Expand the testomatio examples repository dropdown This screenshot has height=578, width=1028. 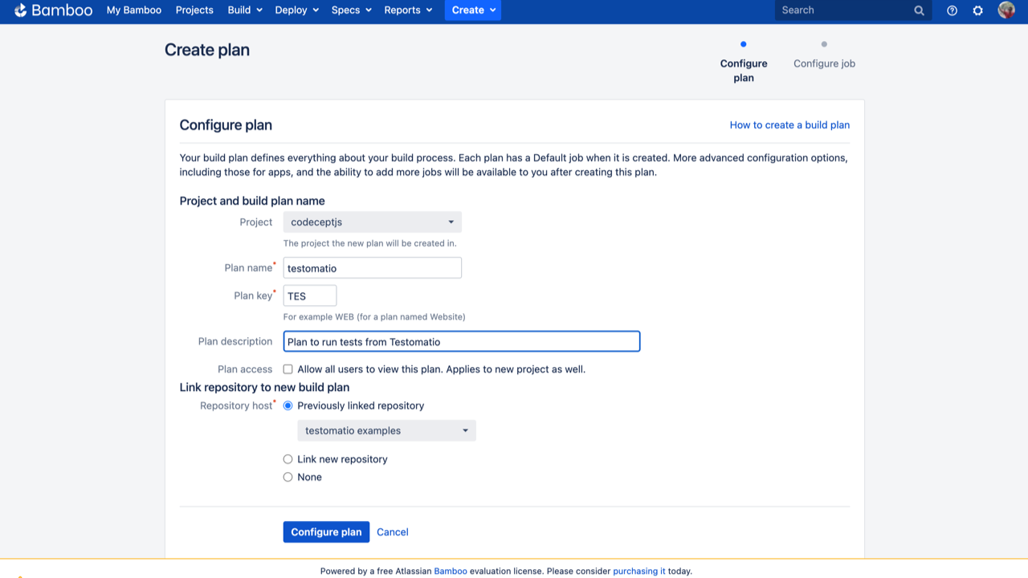point(386,431)
